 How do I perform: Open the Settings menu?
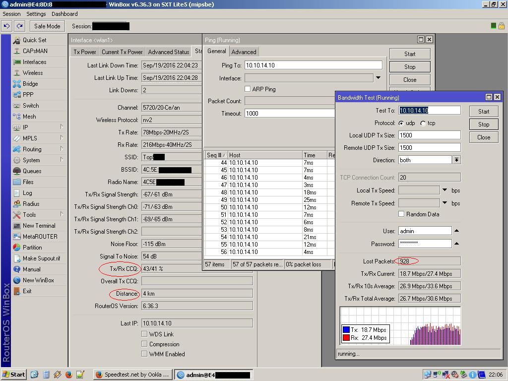tap(36, 14)
